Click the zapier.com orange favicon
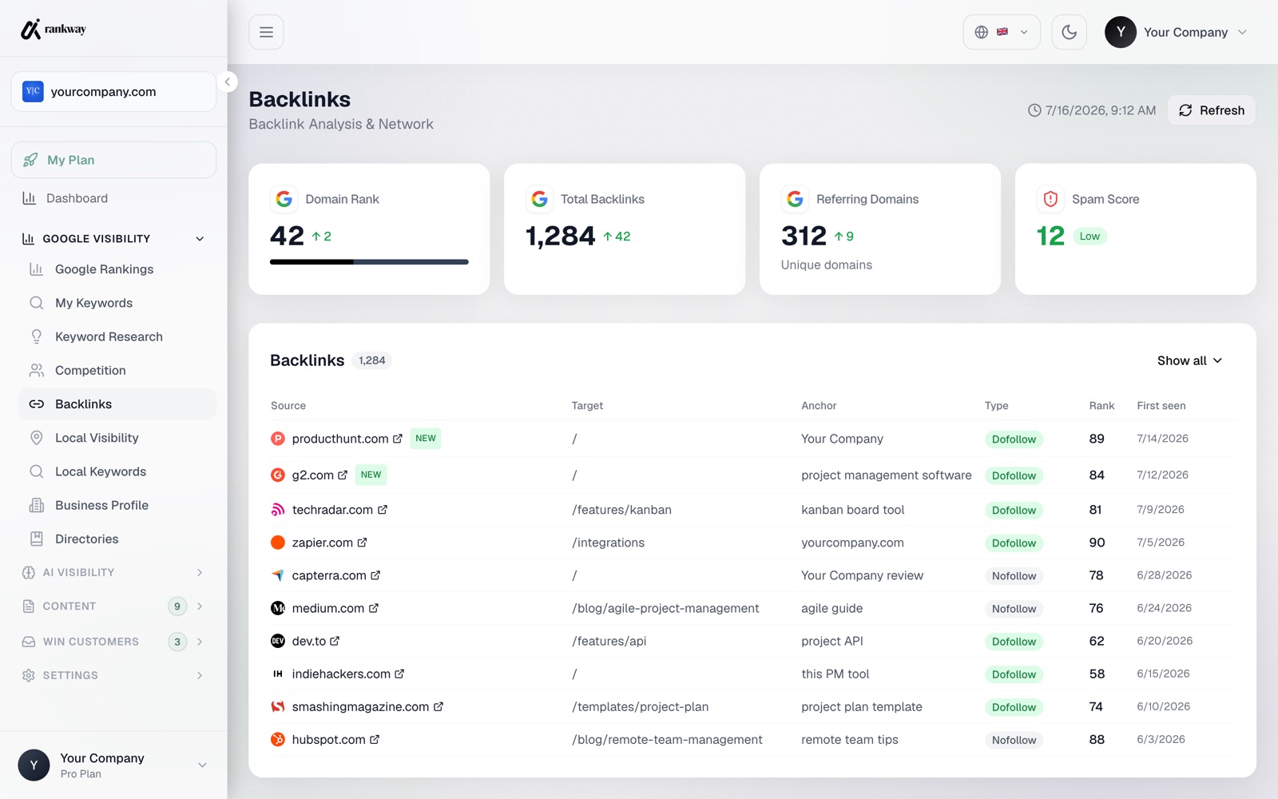Image resolution: width=1278 pixels, height=799 pixels. click(277, 543)
